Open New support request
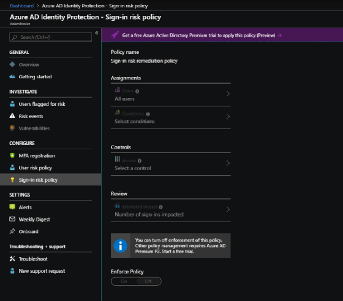This screenshot has height=301, width=343. [50, 271]
